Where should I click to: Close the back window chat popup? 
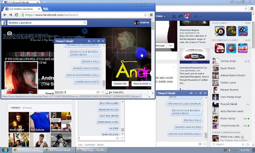(205, 93)
